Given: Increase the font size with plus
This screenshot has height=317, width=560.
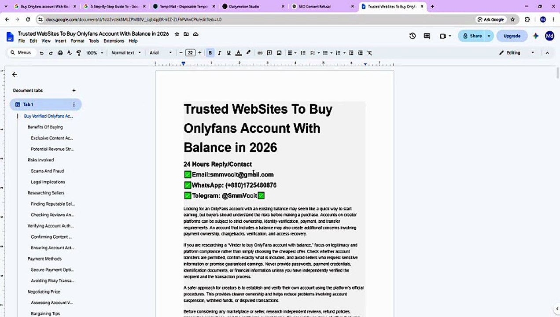Looking at the screenshot, I should point(199,53).
